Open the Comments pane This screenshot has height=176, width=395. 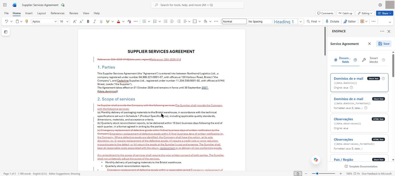(x=325, y=13)
